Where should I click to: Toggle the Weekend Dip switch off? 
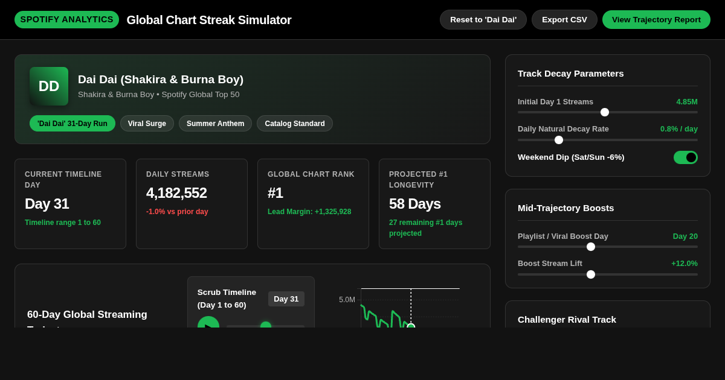coord(686,157)
